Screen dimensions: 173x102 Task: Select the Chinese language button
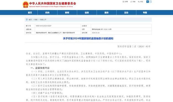coord(148,2)
